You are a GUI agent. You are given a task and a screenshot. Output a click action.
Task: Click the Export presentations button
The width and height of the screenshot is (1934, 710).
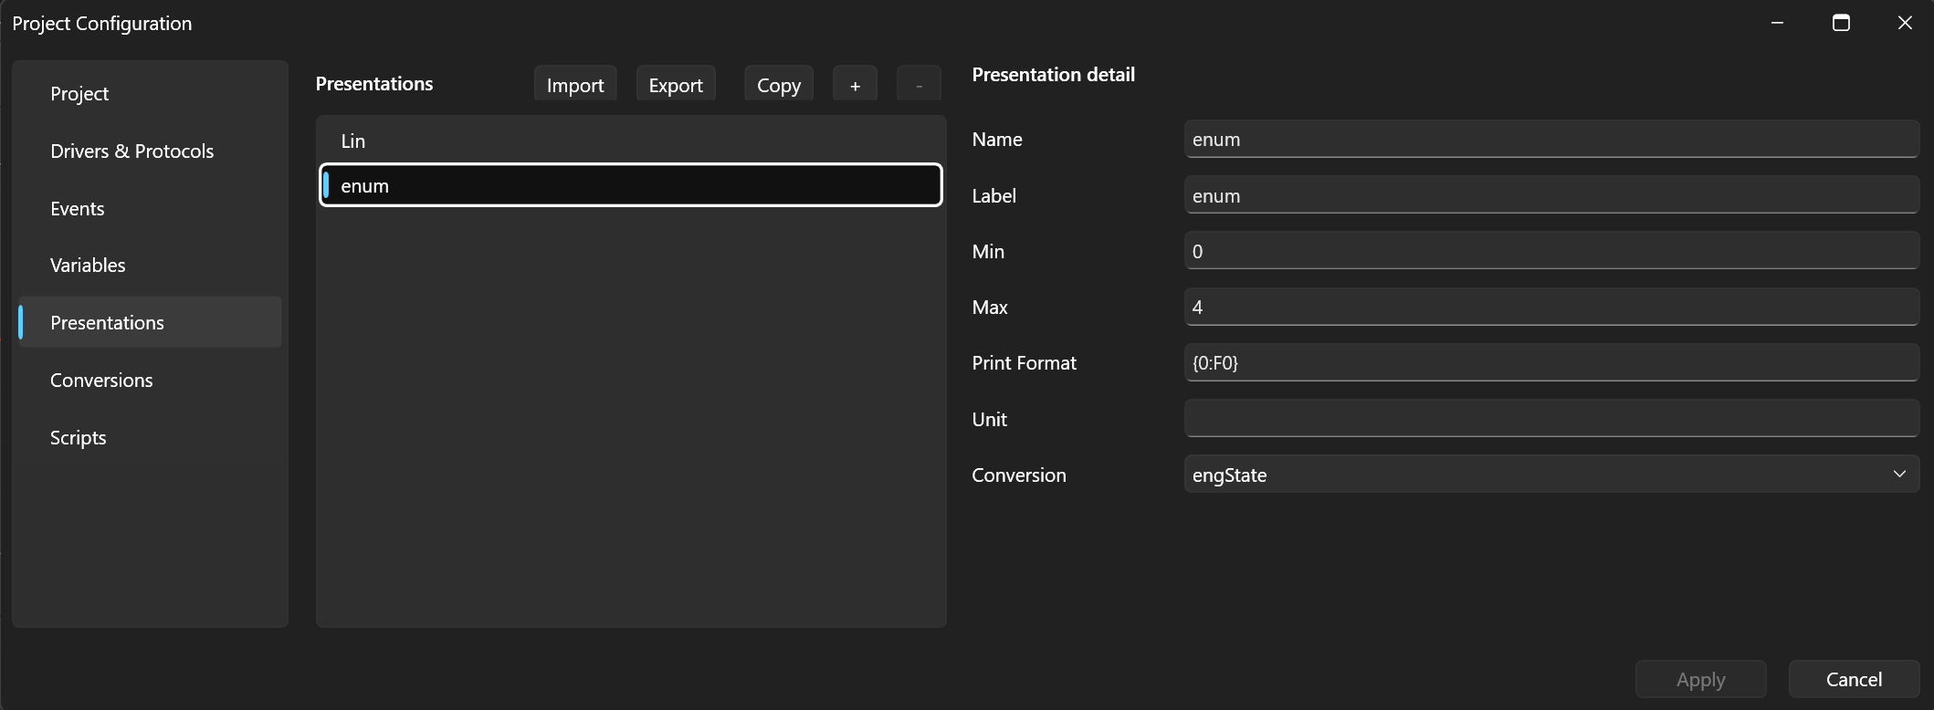point(676,85)
